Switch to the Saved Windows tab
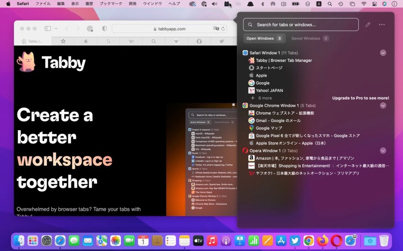The width and height of the screenshot is (403, 251). [x=309, y=38]
